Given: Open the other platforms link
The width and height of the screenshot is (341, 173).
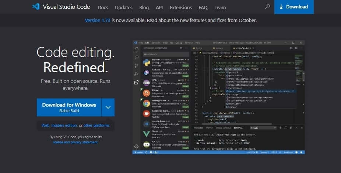Looking at the screenshot, I should coord(96,125).
